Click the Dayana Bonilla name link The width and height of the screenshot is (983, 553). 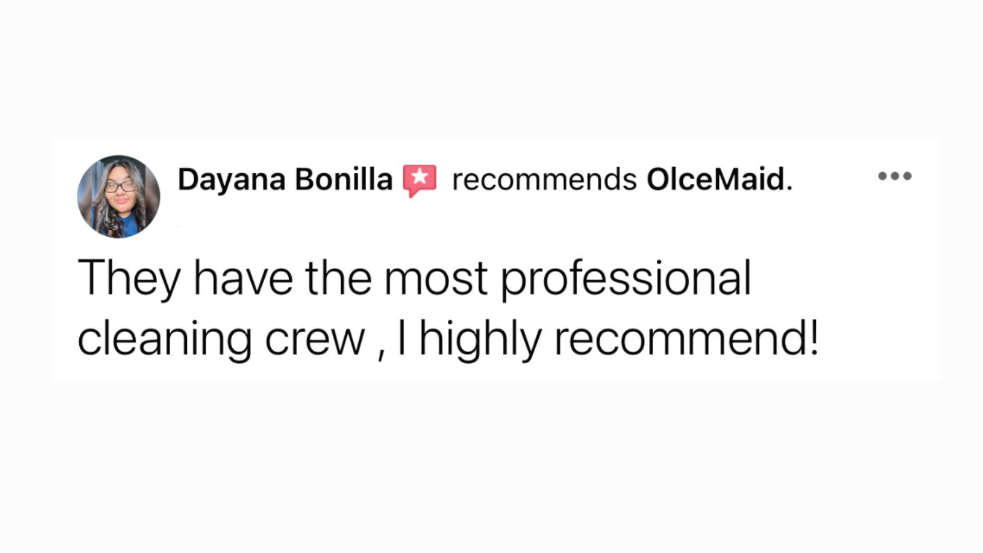tap(284, 180)
